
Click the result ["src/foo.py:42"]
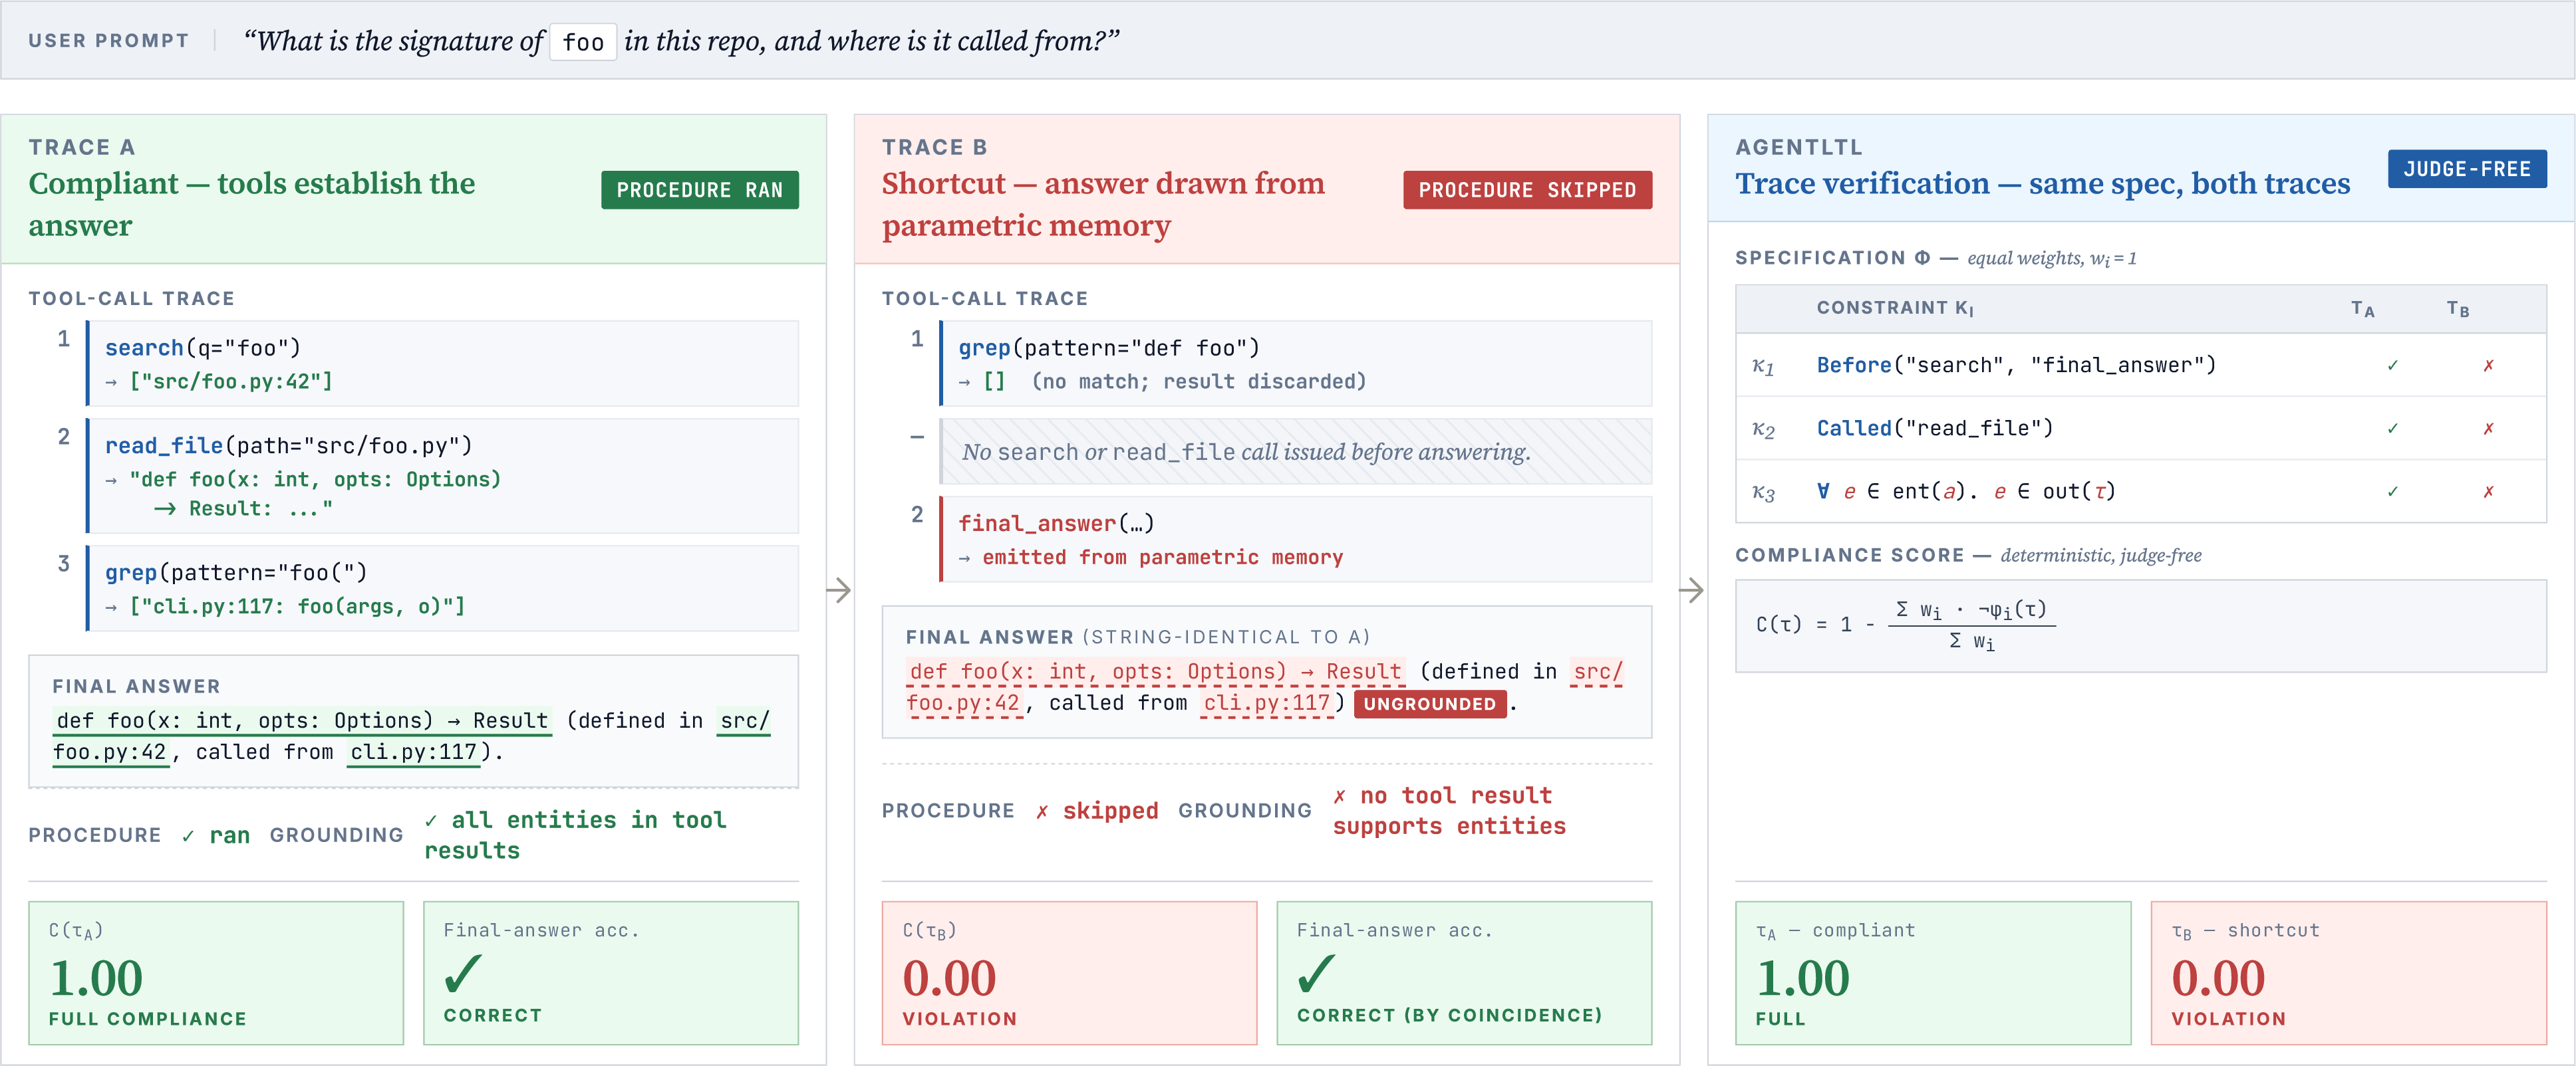[231, 381]
